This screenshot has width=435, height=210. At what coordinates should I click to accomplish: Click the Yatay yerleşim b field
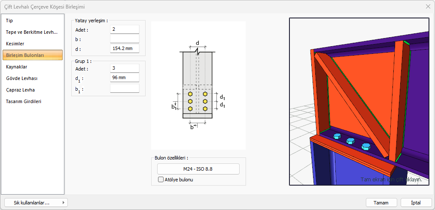[125, 39]
